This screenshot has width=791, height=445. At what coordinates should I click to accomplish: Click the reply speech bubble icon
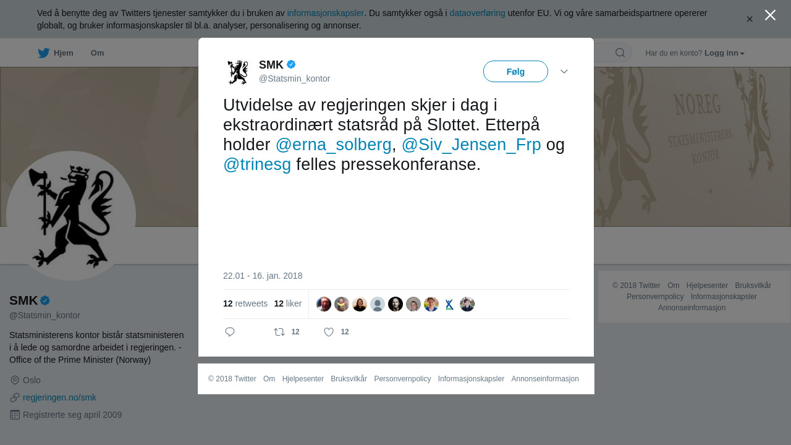coord(230,332)
